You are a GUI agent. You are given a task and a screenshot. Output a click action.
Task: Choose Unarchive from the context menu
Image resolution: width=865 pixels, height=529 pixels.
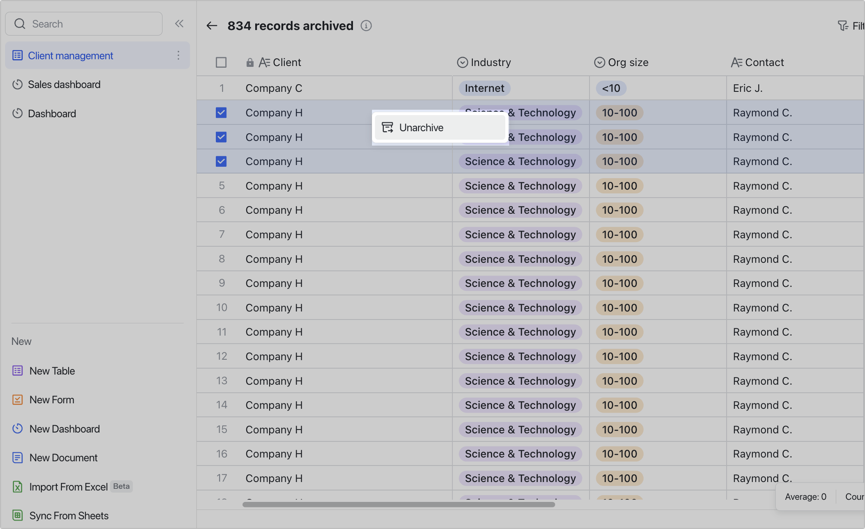(x=421, y=127)
